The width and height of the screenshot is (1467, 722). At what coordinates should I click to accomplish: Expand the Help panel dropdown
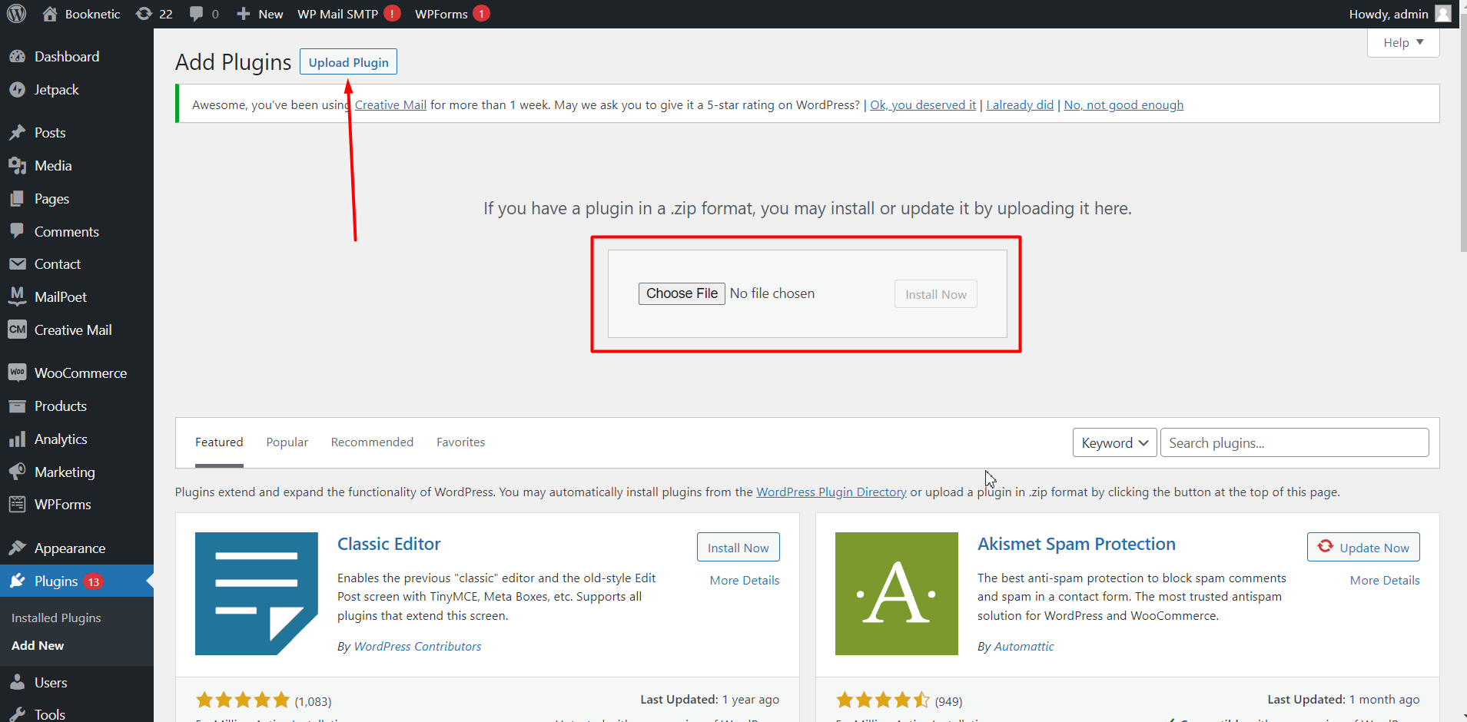tap(1402, 43)
